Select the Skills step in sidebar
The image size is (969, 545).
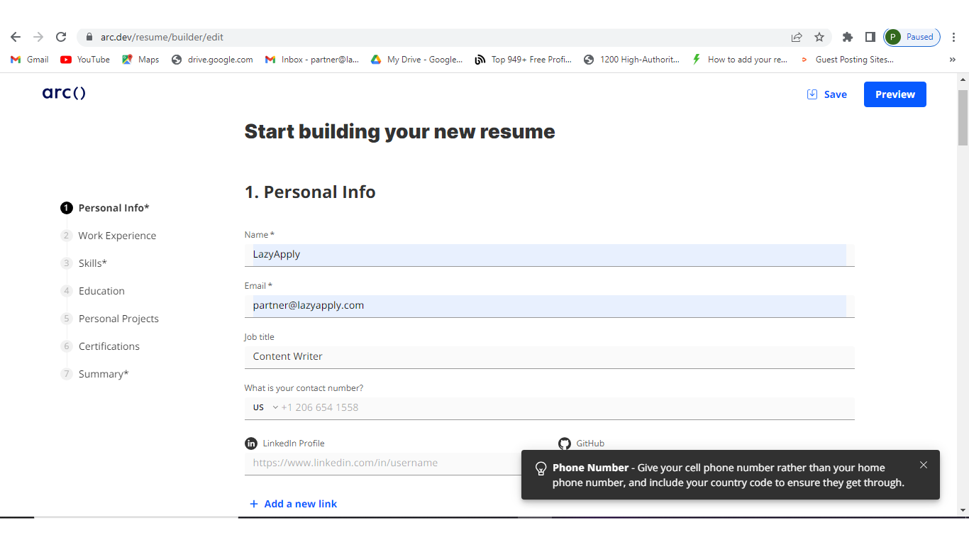(92, 263)
